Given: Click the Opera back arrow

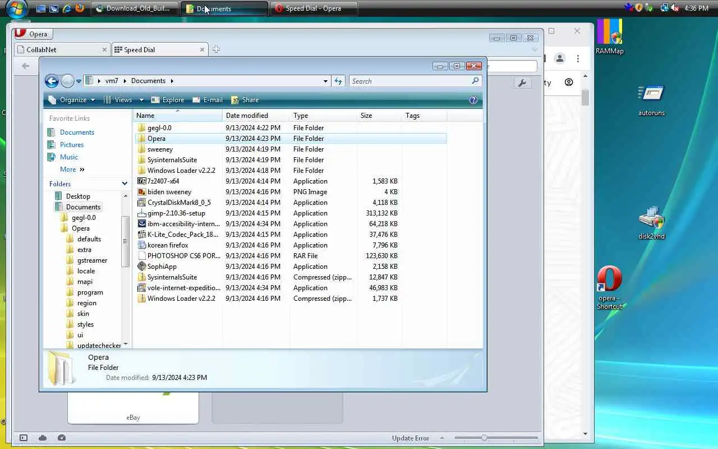Looking at the screenshot, I should point(25,66).
